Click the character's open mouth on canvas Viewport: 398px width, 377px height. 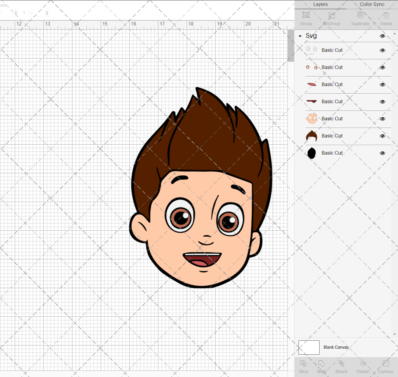click(x=202, y=260)
